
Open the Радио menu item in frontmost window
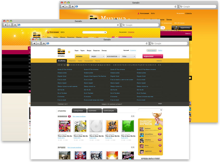(x=77, y=51)
